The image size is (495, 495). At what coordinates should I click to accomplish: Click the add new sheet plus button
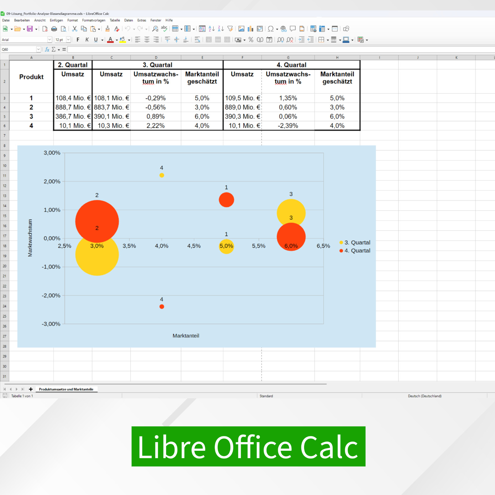click(31, 389)
